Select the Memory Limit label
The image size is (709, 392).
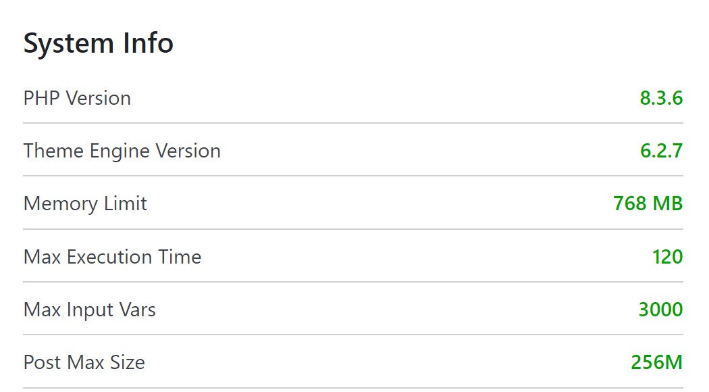(85, 204)
